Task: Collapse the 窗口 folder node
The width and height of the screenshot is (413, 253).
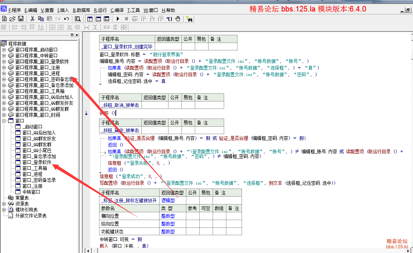Action: [4, 121]
